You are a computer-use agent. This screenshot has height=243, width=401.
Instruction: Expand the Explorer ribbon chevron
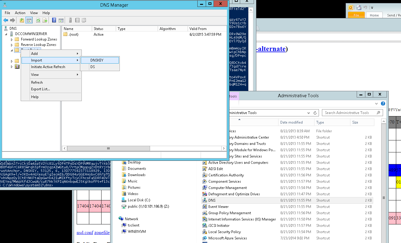click(377, 103)
